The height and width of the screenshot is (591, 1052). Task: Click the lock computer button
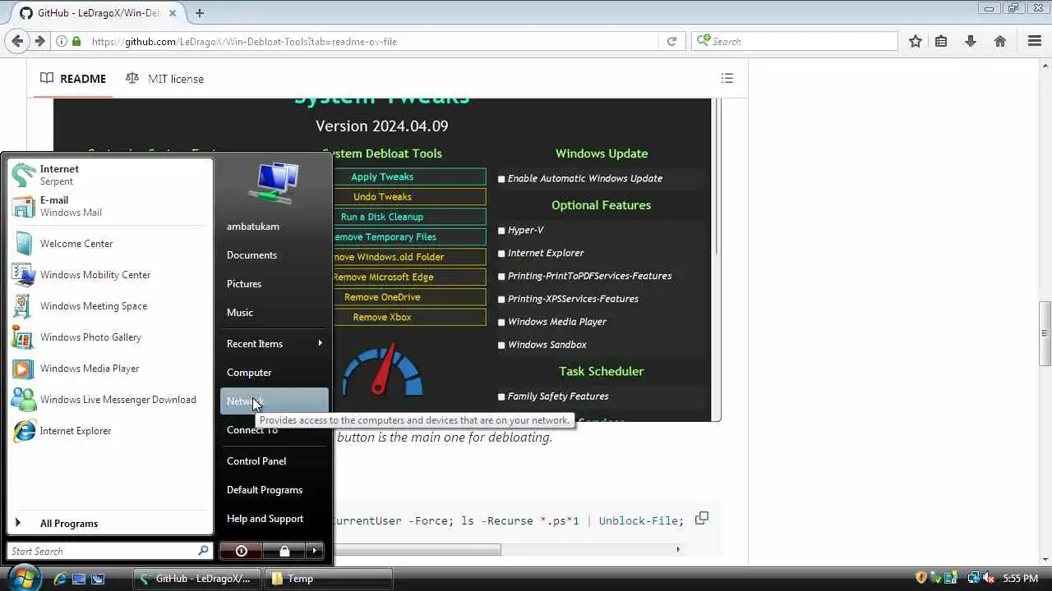(284, 551)
